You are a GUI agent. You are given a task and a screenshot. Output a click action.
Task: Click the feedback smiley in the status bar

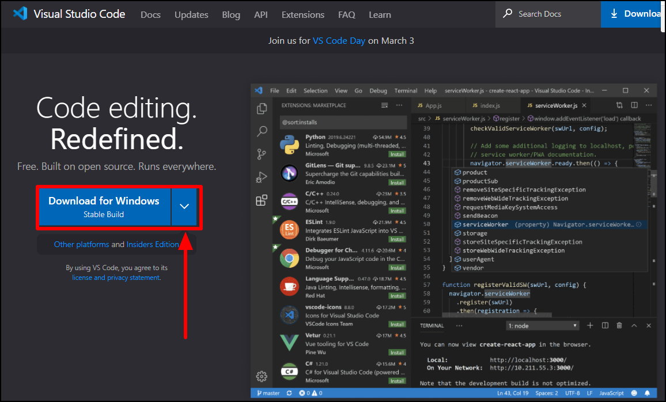pos(634,393)
